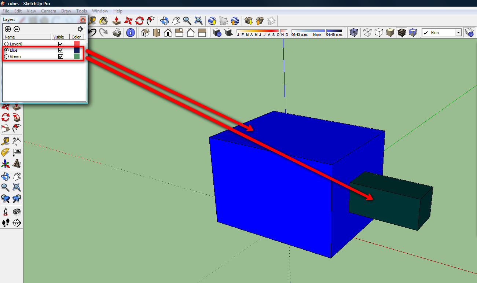Switch to the Front view
The width and height of the screenshot is (477, 283).
click(168, 33)
